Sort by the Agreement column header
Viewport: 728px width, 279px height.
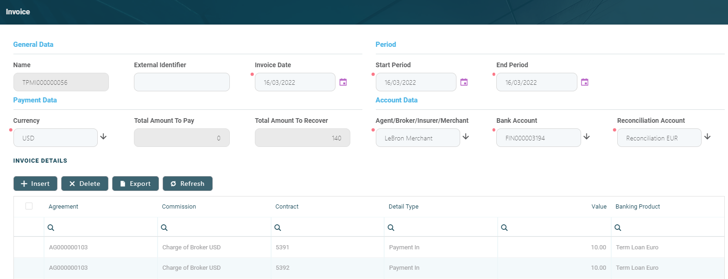click(x=63, y=207)
